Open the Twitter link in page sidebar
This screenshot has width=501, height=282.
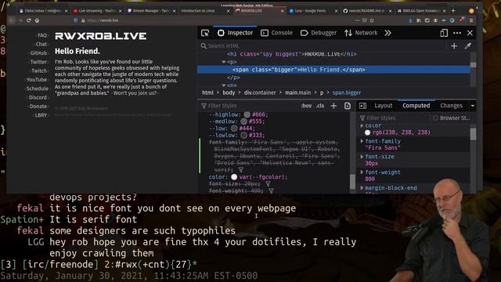point(38,62)
